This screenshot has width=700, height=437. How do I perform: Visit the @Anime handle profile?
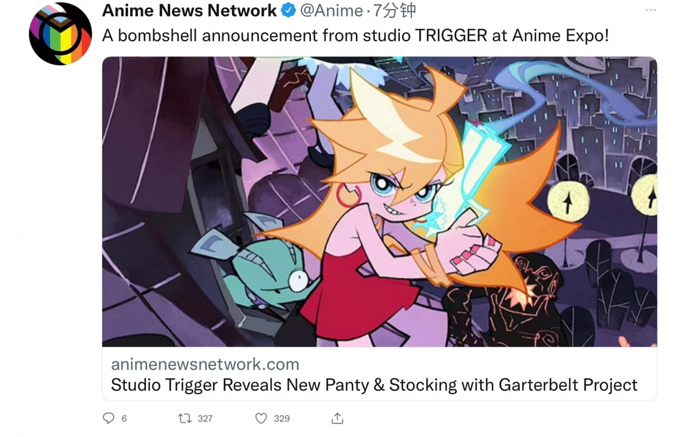331,10
